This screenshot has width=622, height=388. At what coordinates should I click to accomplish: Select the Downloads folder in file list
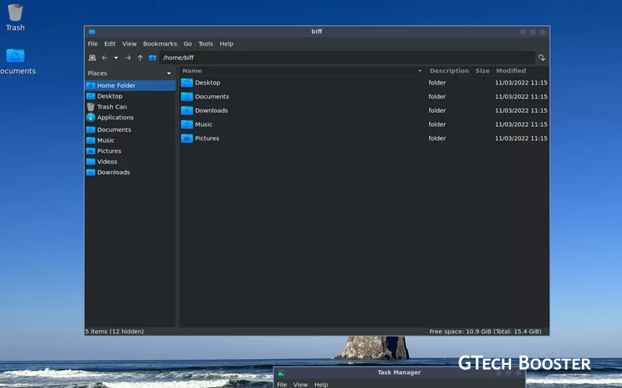pos(211,110)
